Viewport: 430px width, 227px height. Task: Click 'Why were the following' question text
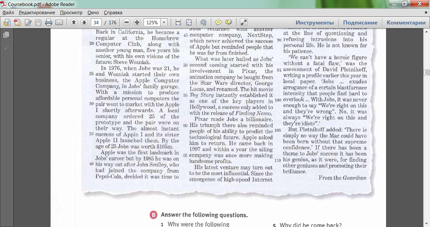click(198, 224)
